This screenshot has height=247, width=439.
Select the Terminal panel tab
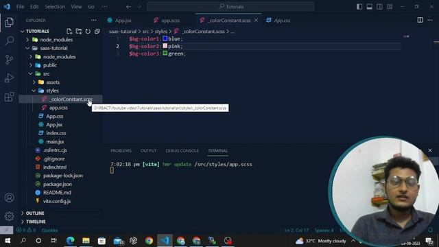(x=218, y=151)
